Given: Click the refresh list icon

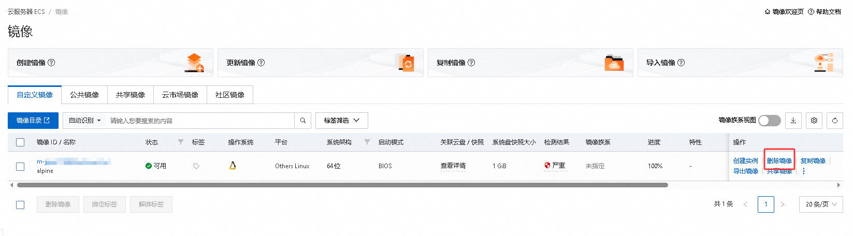Looking at the screenshot, I should [834, 121].
